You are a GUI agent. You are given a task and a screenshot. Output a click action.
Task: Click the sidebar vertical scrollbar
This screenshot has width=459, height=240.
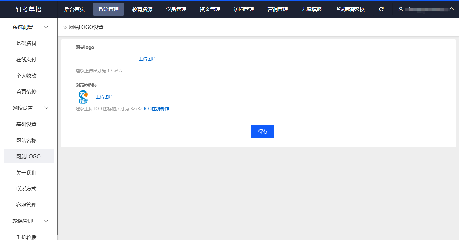click(x=57, y=127)
